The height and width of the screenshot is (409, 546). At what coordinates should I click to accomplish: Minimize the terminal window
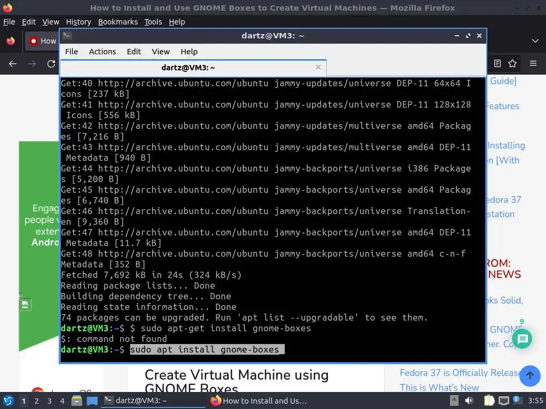pyautogui.click(x=457, y=36)
